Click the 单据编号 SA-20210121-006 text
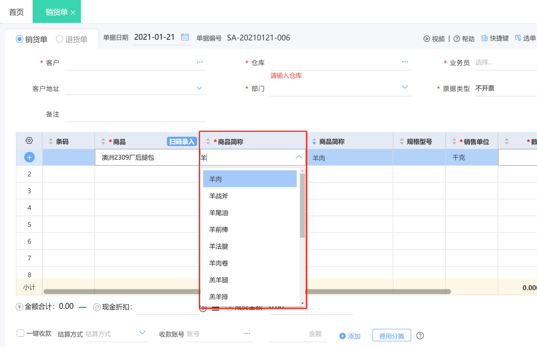Image resolution: width=537 pixels, height=347 pixels. click(x=259, y=38)
